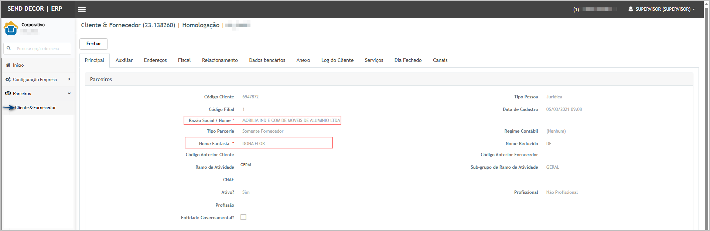The height and width of the screenshot is (231, 710).
Task: Click the search magnifier icon in sidebar
Action: point(8,48)
